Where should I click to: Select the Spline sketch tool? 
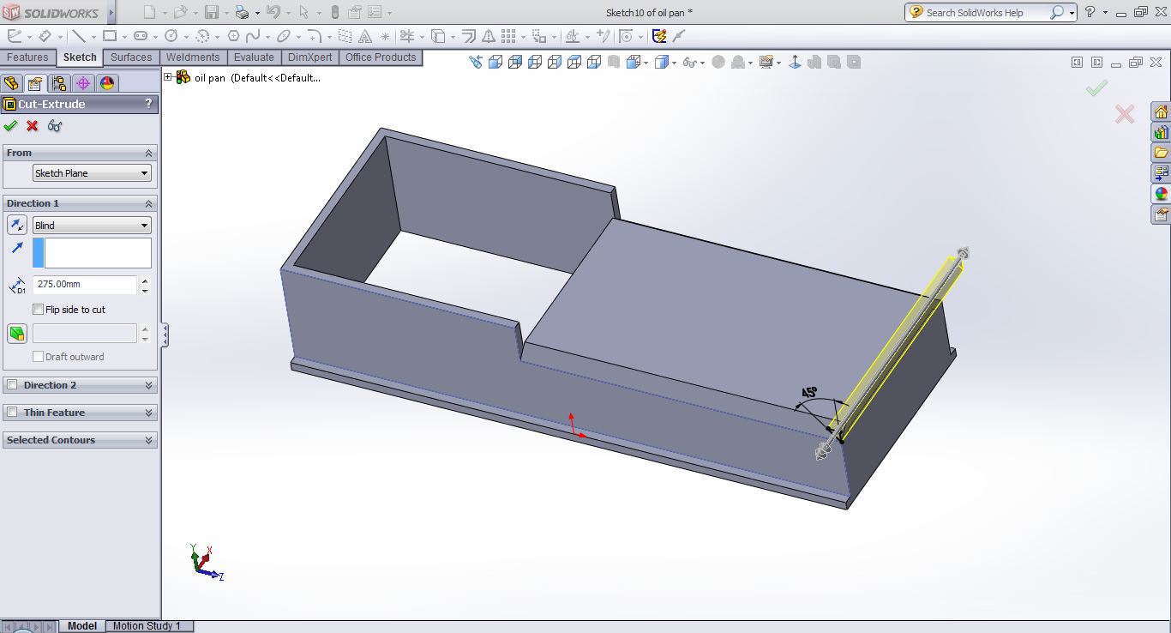click(x=253, y=36)
